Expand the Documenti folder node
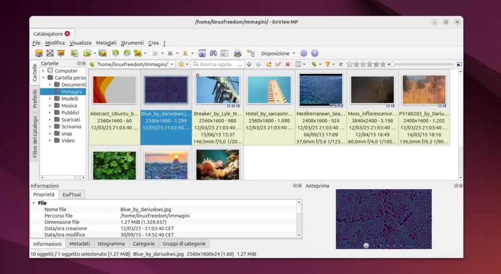Viewport: 501px width, 274px height. click(50, 84)
